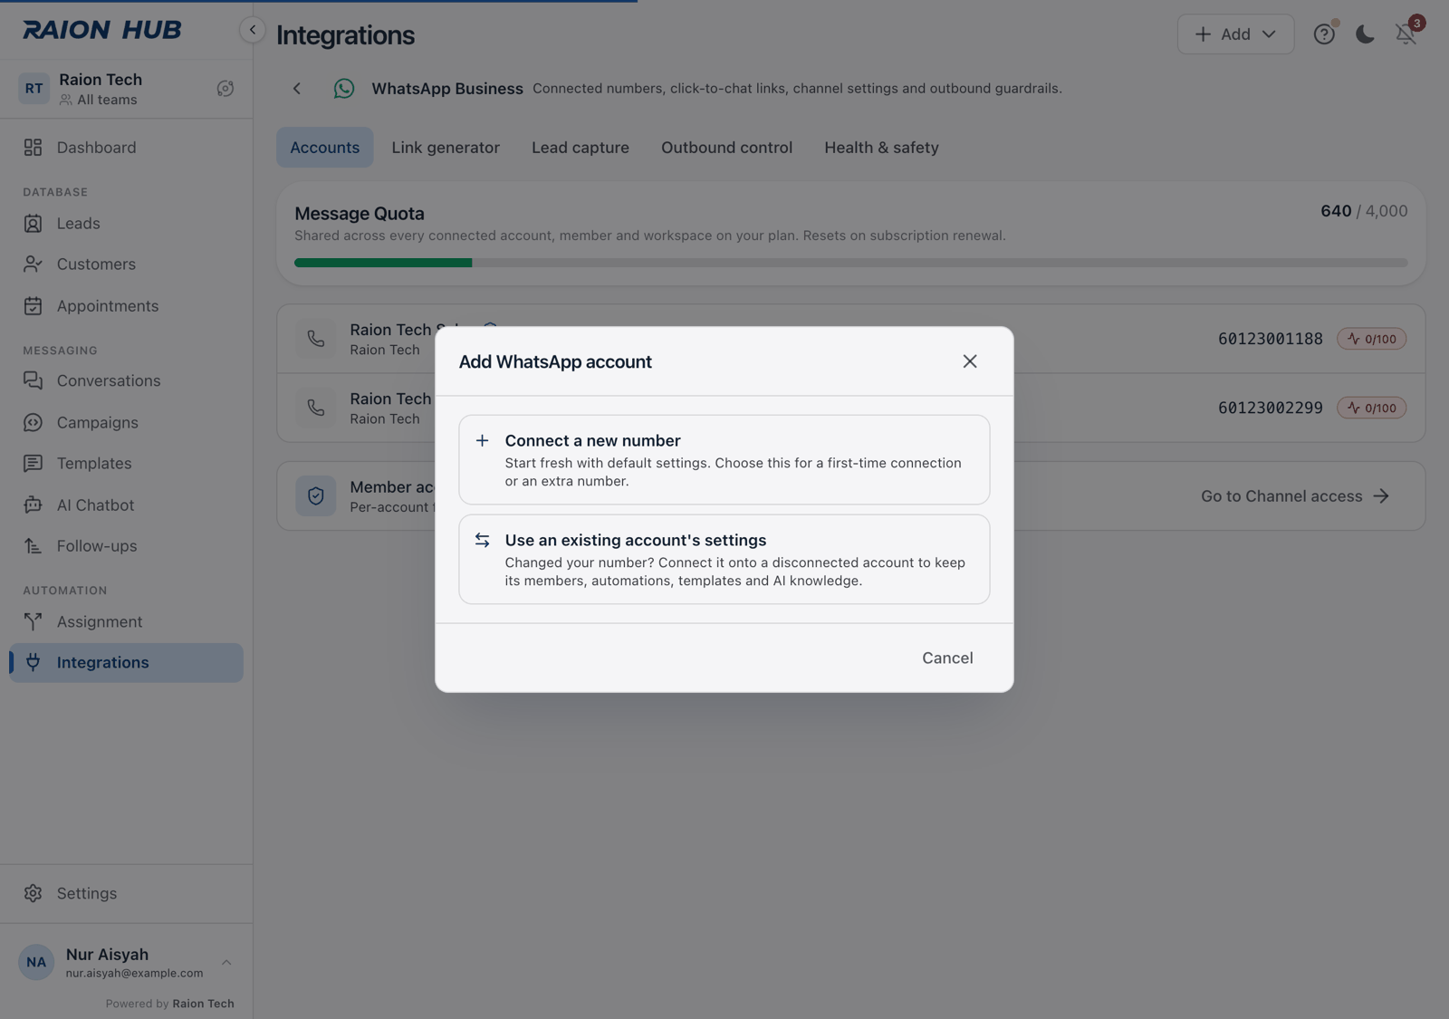Click the Conversations icon in sidebar
Viewport: 1449px width, 1019px height.
(x=34, y=380)
